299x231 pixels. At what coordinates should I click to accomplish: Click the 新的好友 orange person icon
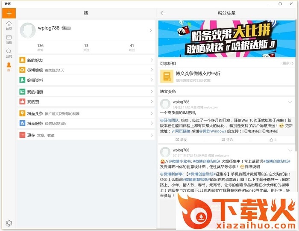point(22,60)
